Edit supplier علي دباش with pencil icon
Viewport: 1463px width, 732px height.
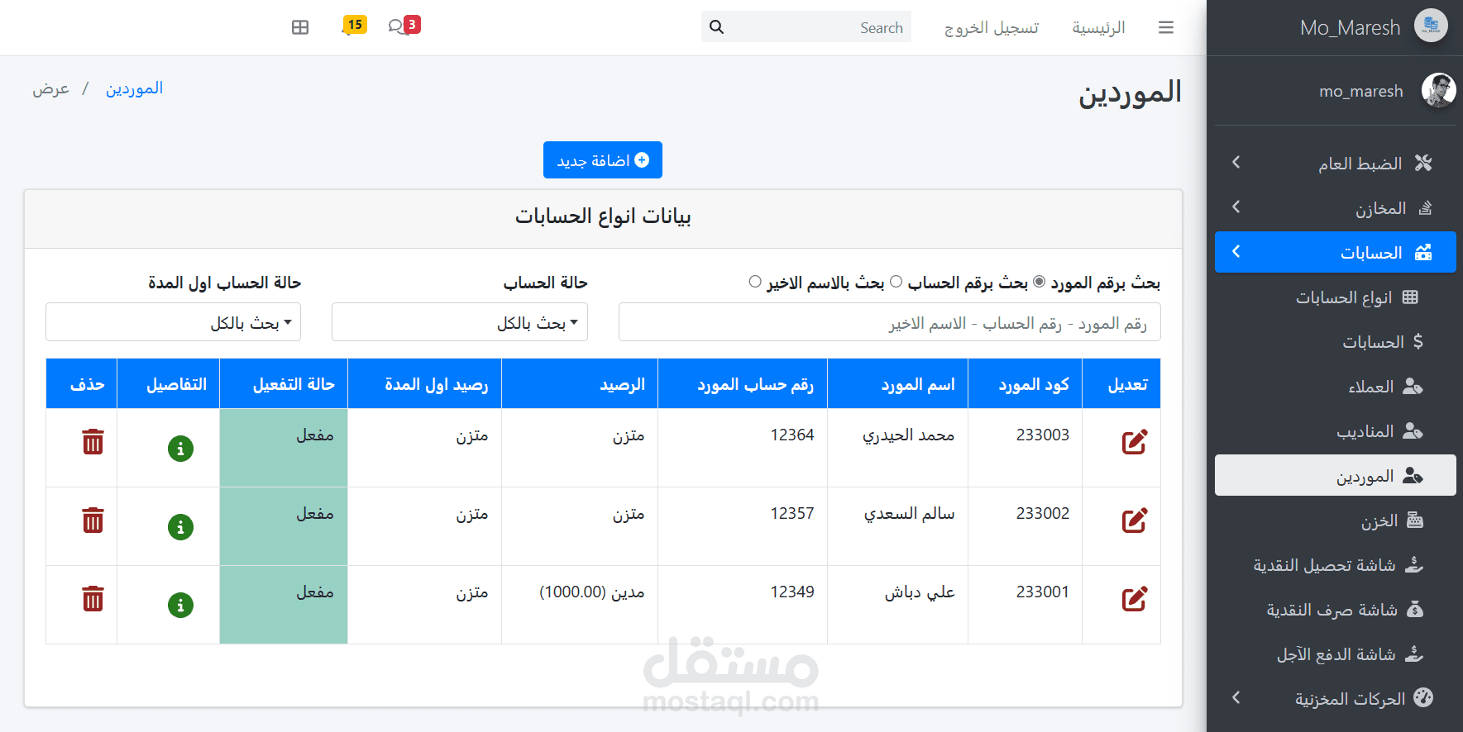click(1134, 599)
